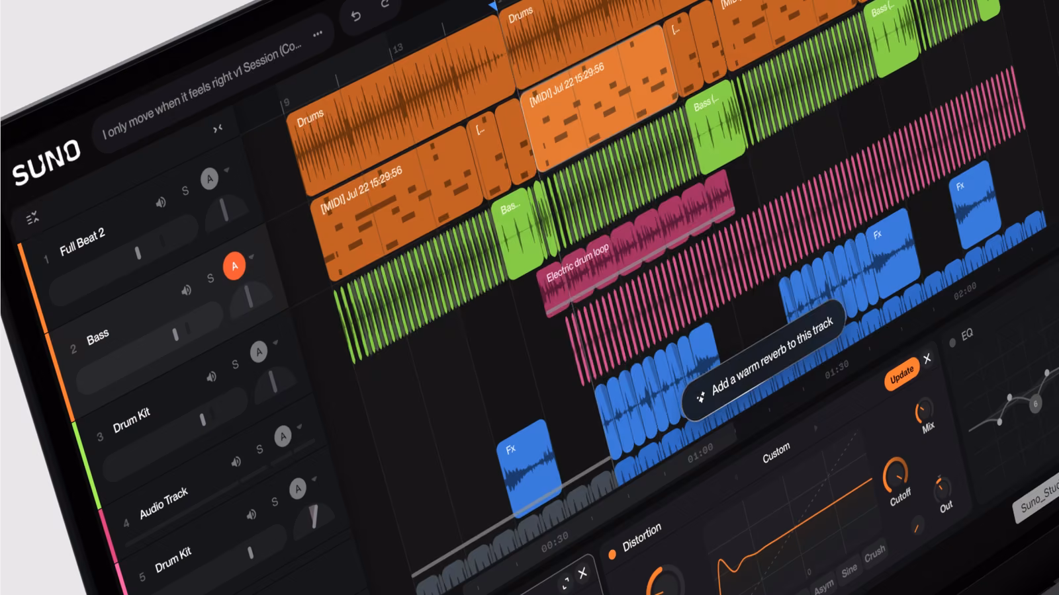Click the EQ curve node labeled 6
The height and width of the screenshot is (595, 1059).
1036,403
